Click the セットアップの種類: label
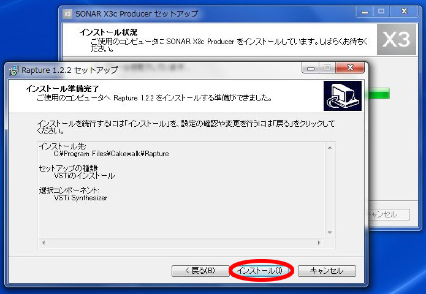Image resolution: width=426 pixels, height=294 pixels. coord(69,168)
